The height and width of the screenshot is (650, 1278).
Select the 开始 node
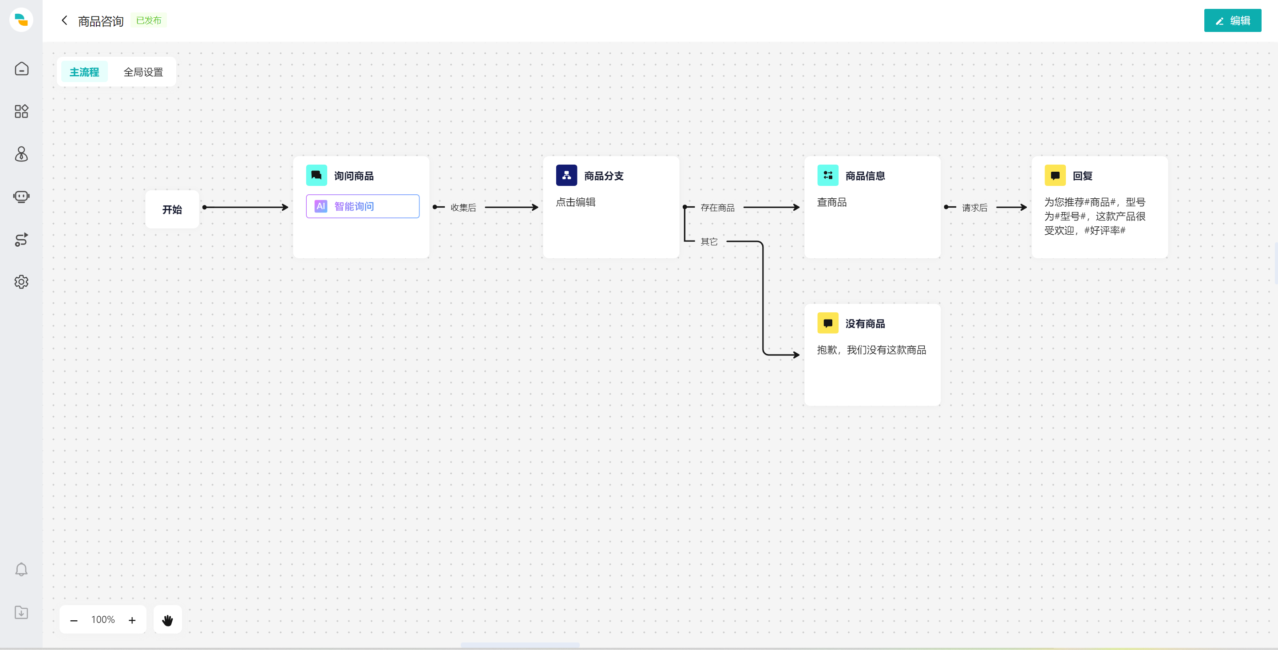pos(172,209)
